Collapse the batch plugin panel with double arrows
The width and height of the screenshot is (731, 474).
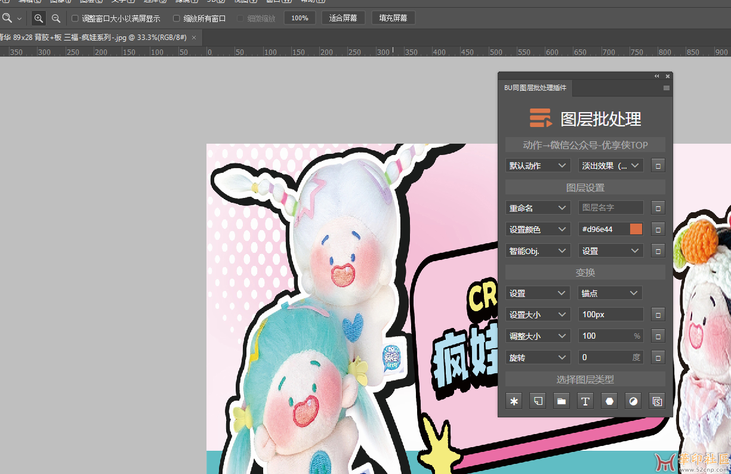pos(657,76)
